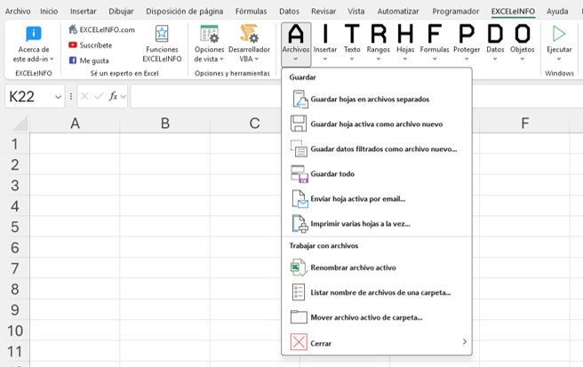This screenshot has height=367, width=583.
Task: Switch to the Revisar tab
Action: coord(323,12)
